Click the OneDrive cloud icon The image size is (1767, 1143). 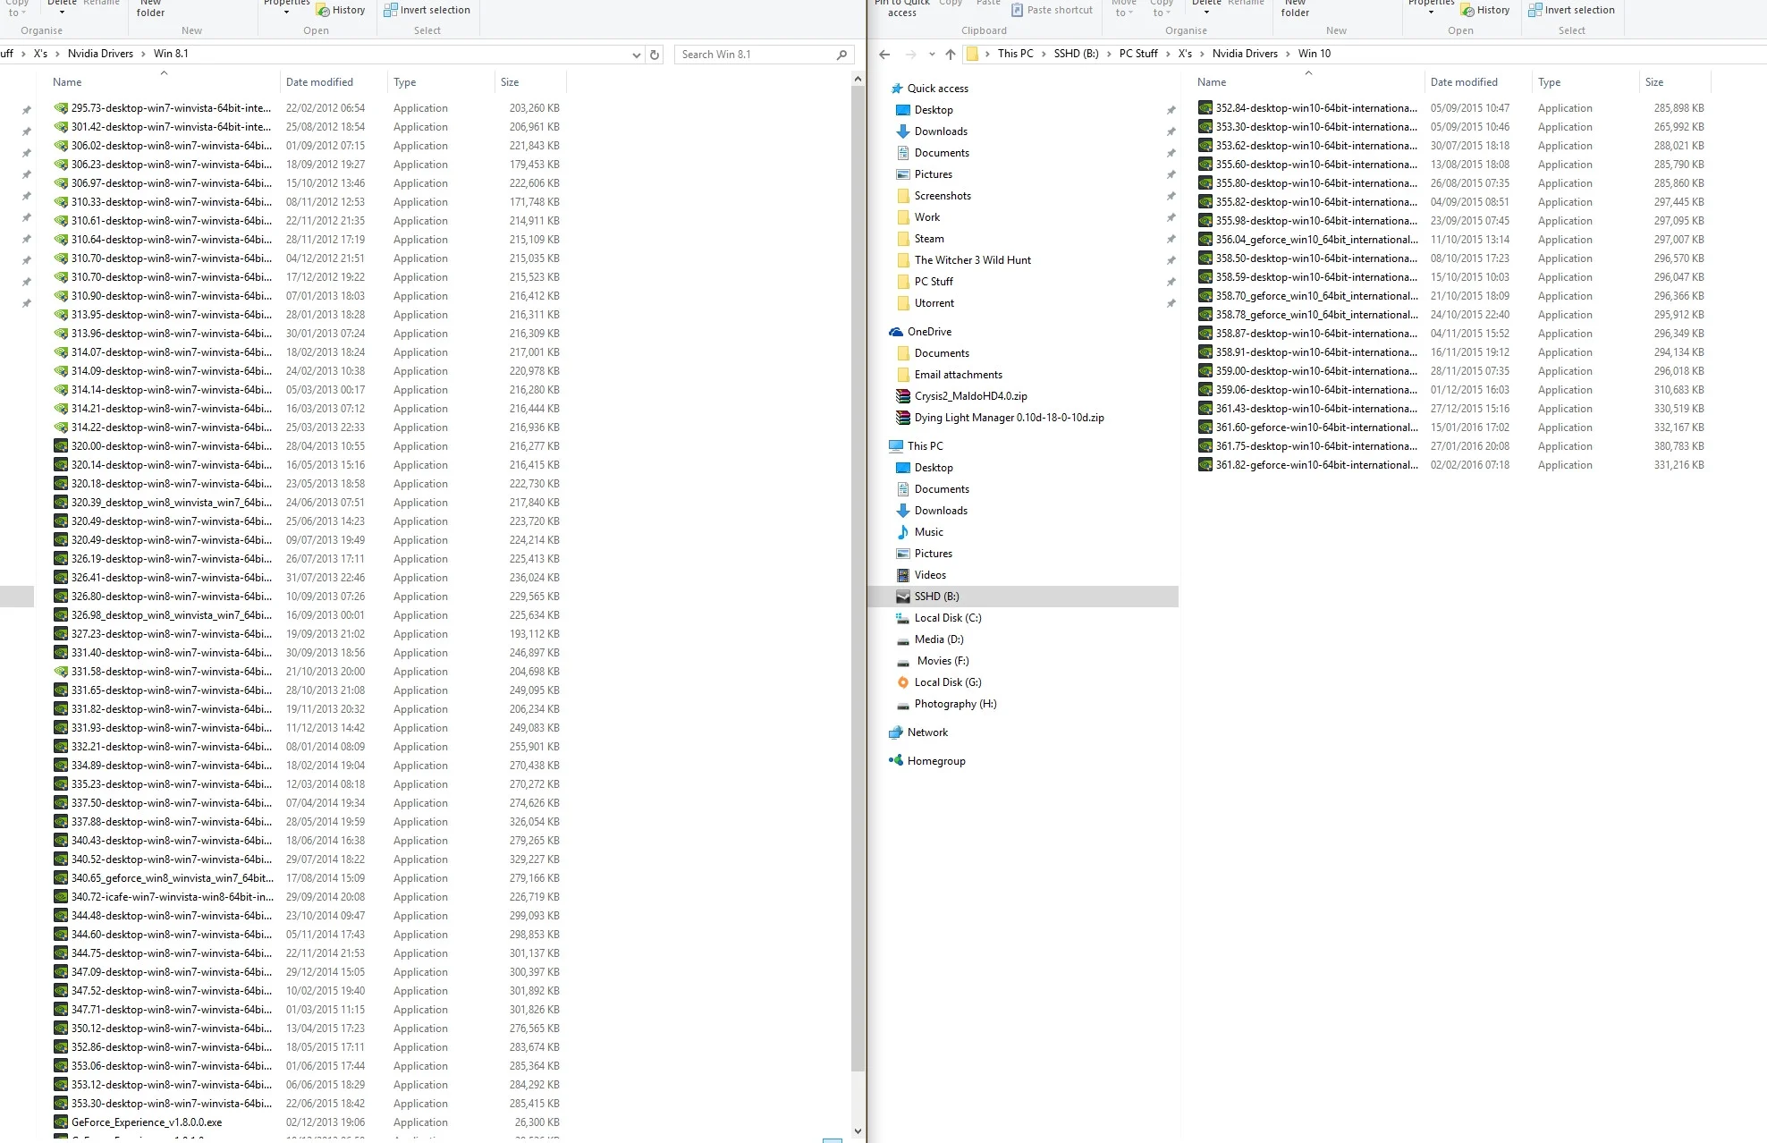(896, 332)
